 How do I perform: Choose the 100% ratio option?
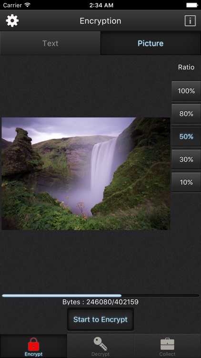click(186, 91)
